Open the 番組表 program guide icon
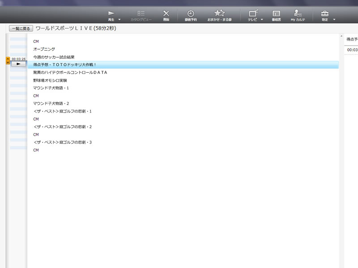 pyautogui.click(x=276, y=13)
